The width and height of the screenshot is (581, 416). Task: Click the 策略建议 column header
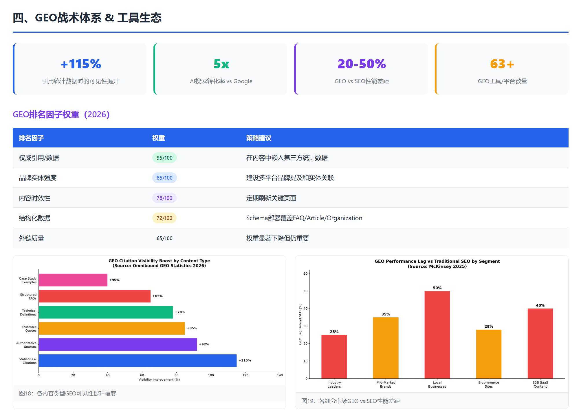click(259, 138)
